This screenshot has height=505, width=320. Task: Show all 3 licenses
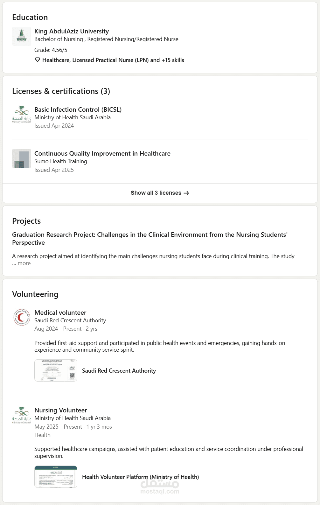point(160,193)
